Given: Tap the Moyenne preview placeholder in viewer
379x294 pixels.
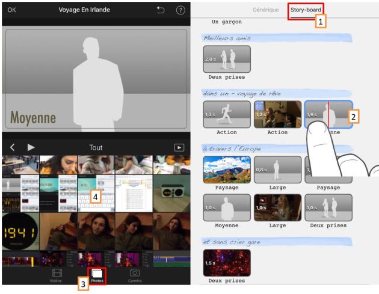Looking at the screenshot, I should (96, 79).
